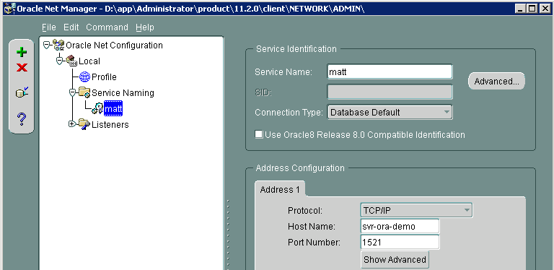Open the Help menu
Image resolution: width=554 pixels, height=270 pixels.
click(145, 27)
